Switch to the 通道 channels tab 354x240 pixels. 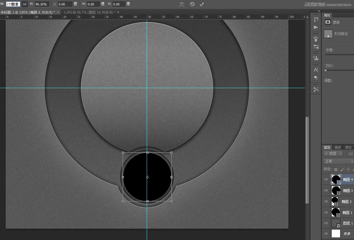pos(338,147)
